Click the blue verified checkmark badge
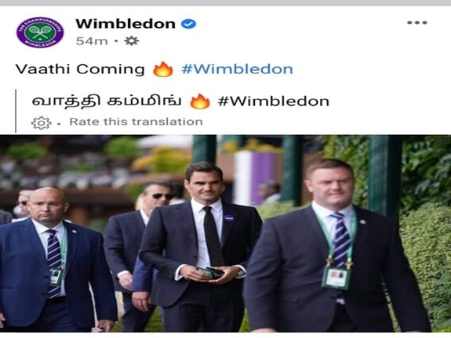This screenshot has height=338, width=451. tap(188, 24)
